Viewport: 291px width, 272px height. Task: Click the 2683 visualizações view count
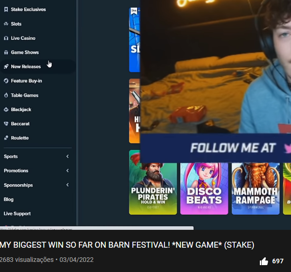coord(27,260)
